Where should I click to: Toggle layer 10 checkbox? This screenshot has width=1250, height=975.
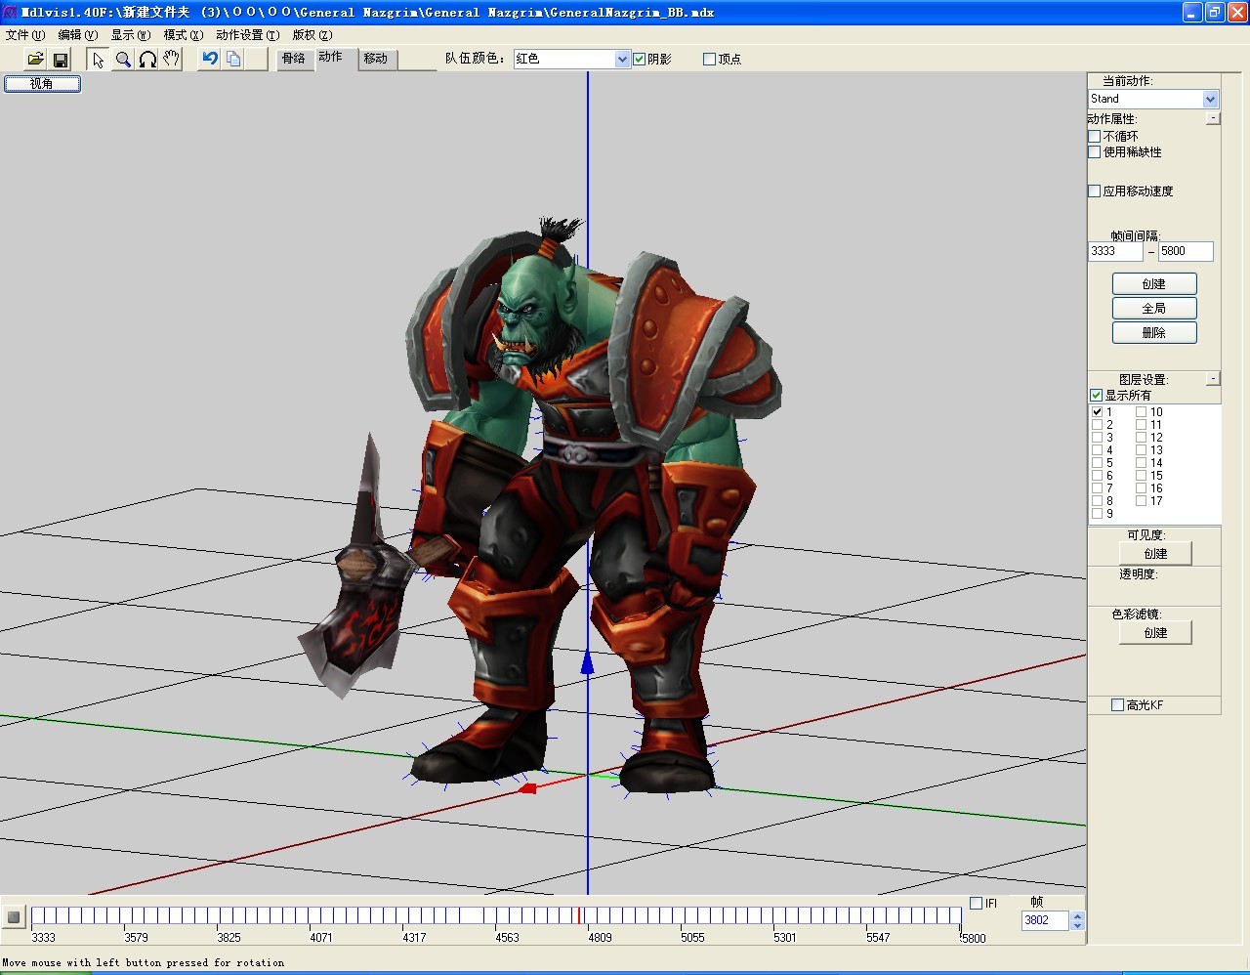[x=1141, y=412]
